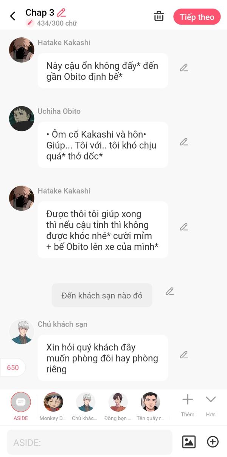The width and height of the screenshot is (227, 457).
Task: Choose Chủ khác... character in the selector bar
Action: [x=85, y=406]
